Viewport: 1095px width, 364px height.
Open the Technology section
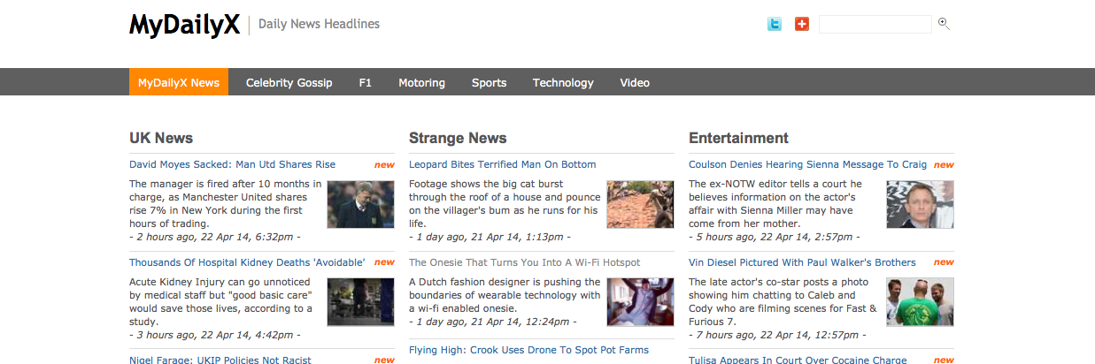point(563,82)
